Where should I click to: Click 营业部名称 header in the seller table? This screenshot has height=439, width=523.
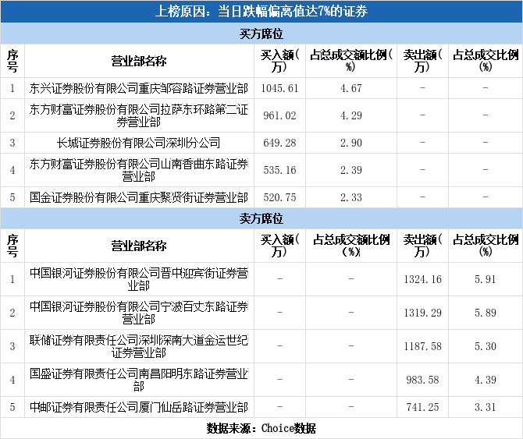pyautogui.click(x=139, y=246)
